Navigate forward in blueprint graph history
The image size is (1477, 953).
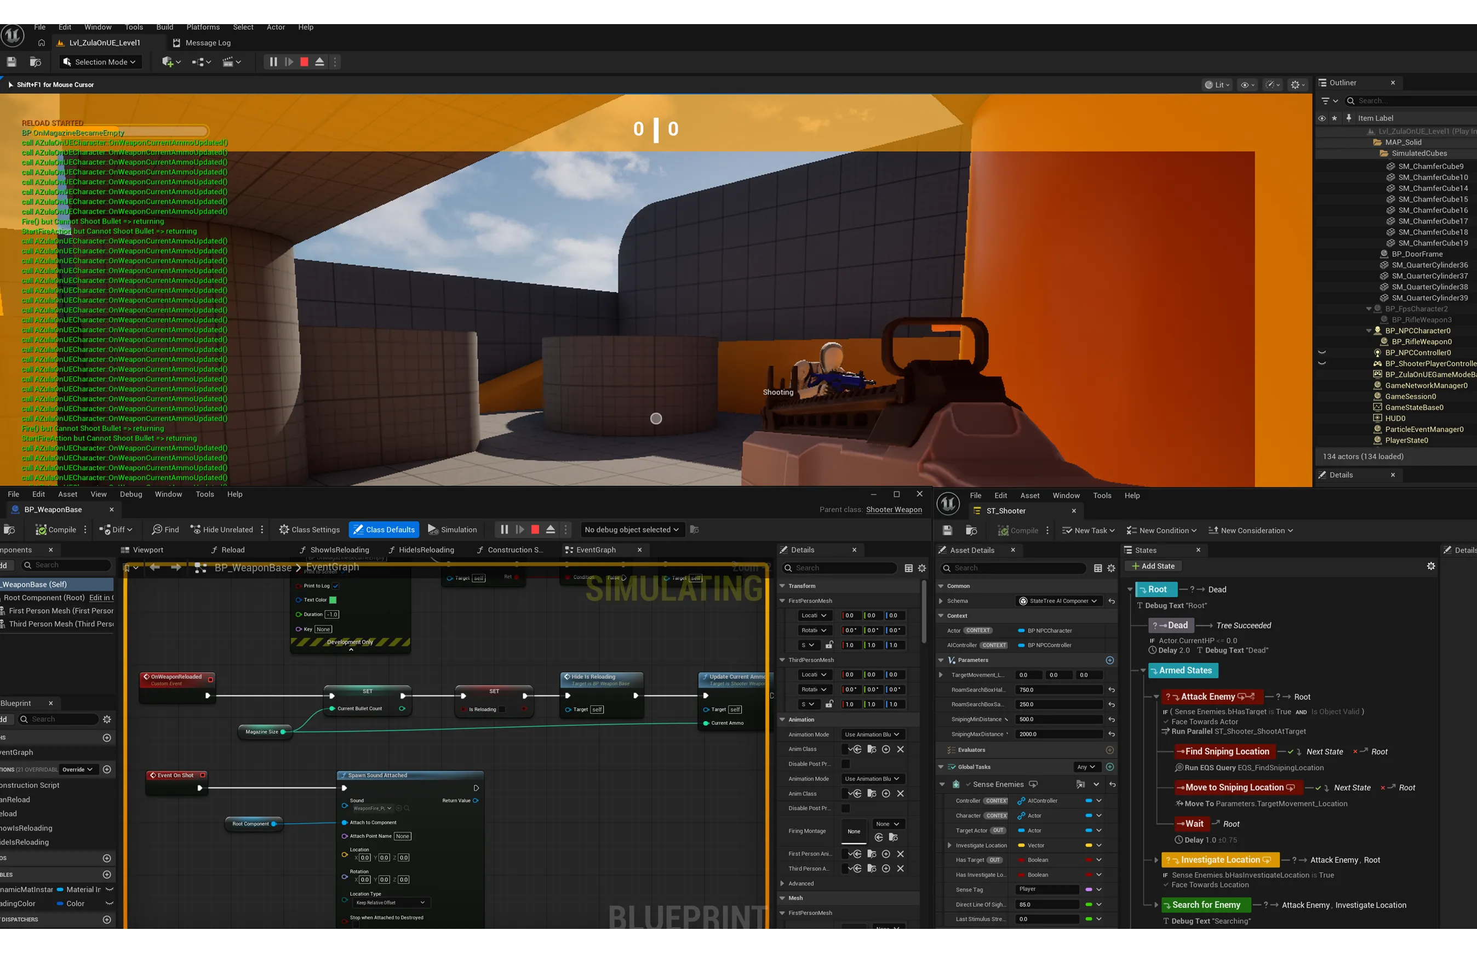(176, 567)
